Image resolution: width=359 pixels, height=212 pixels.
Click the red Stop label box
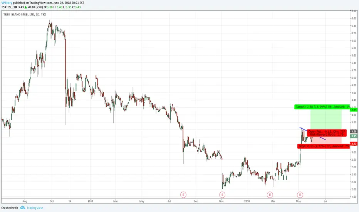point(324,146)
